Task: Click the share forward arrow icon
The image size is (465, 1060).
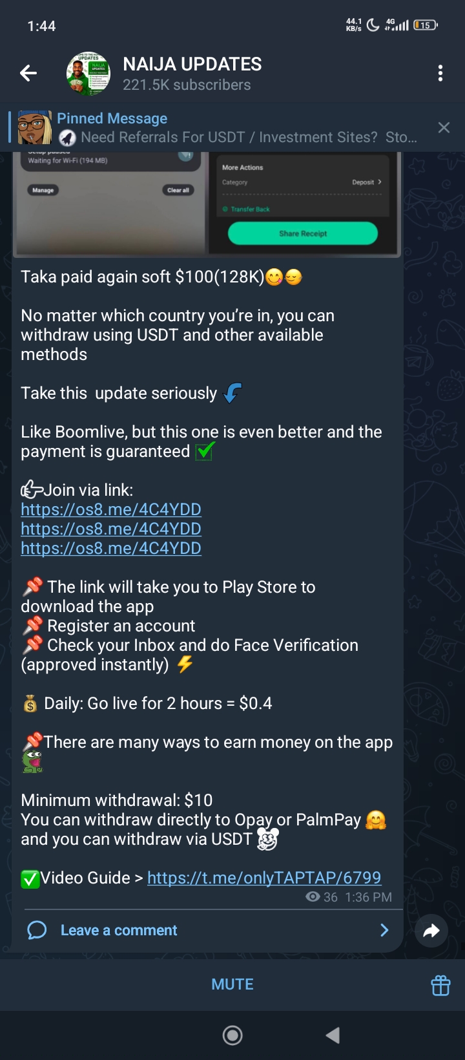Action: 431,931
